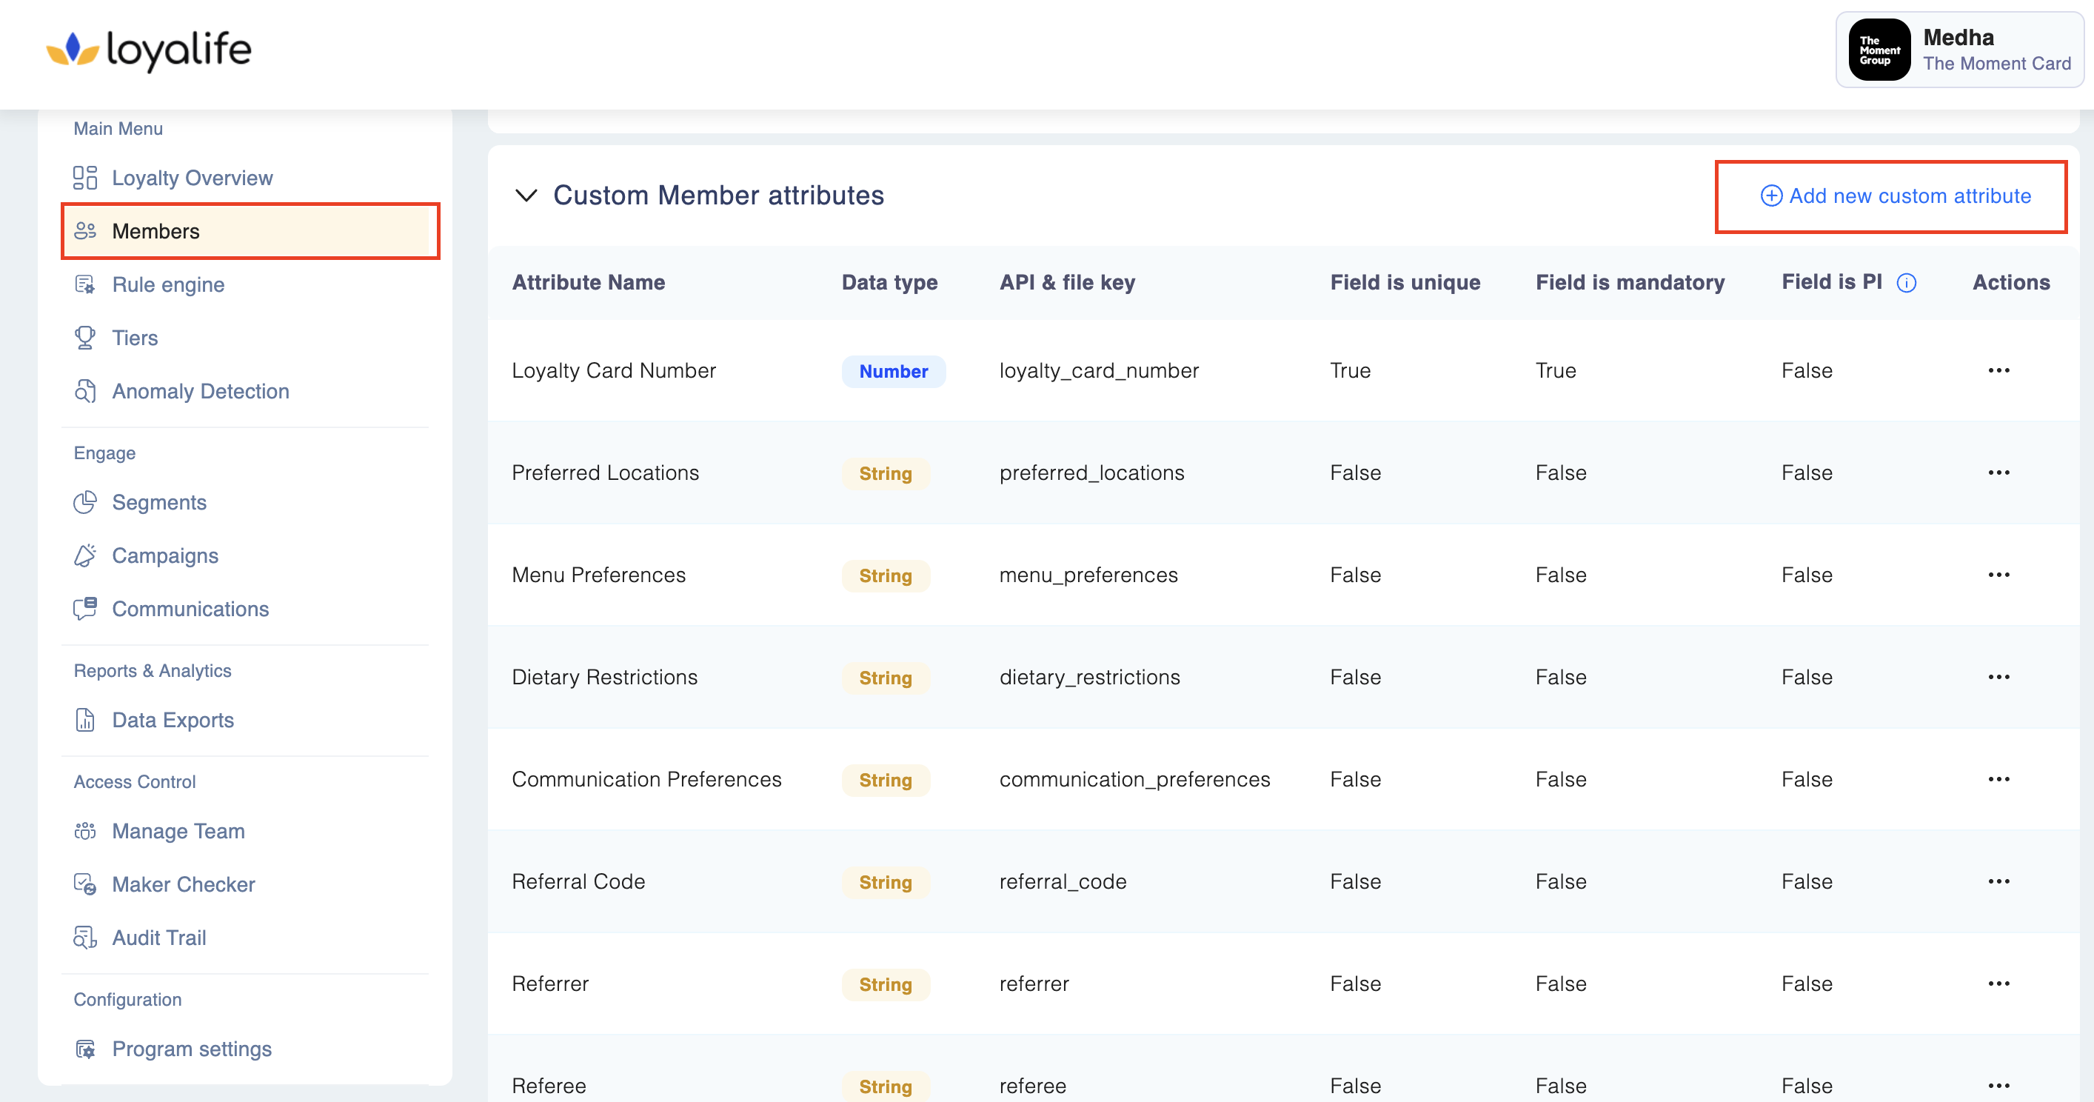Click Add new custom attribute
The width and height of the screenshot is (2094, 1102).
point(1896,196)
